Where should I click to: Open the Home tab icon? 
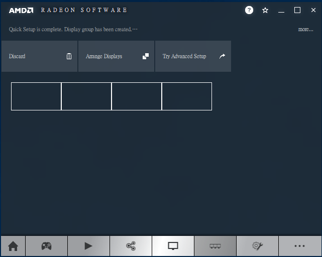point(13,246)
